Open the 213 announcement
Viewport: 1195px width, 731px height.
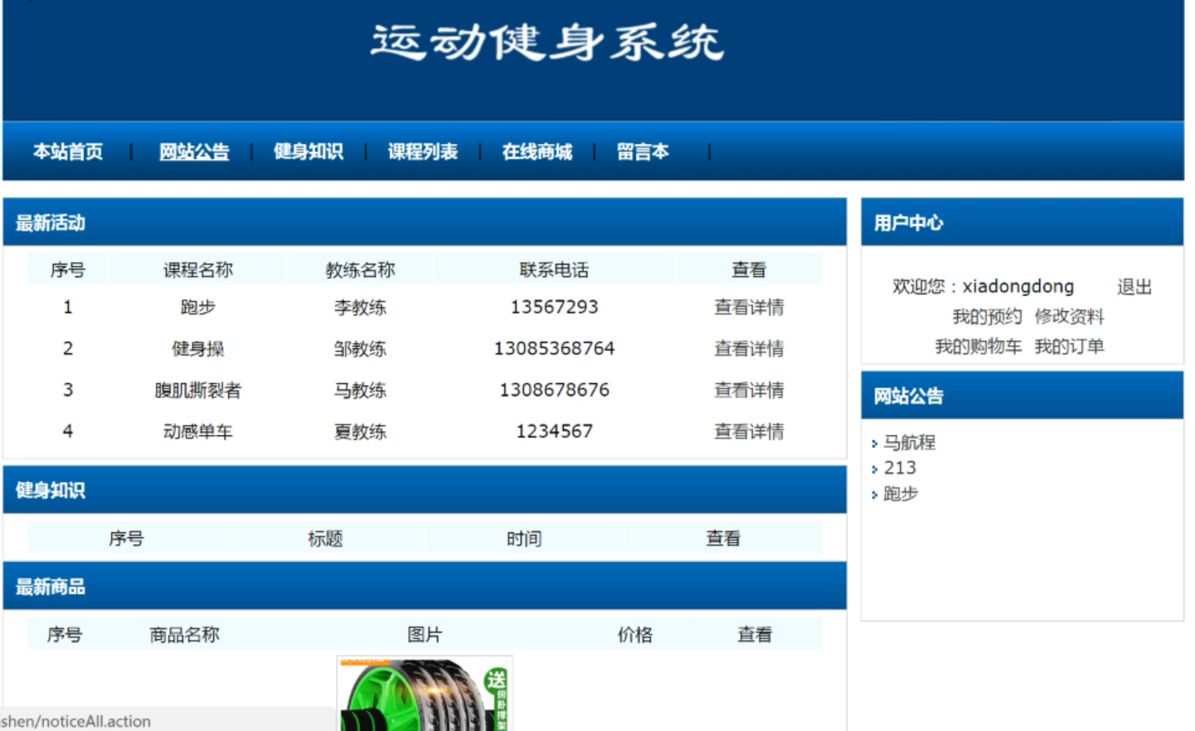click(900, 468)
